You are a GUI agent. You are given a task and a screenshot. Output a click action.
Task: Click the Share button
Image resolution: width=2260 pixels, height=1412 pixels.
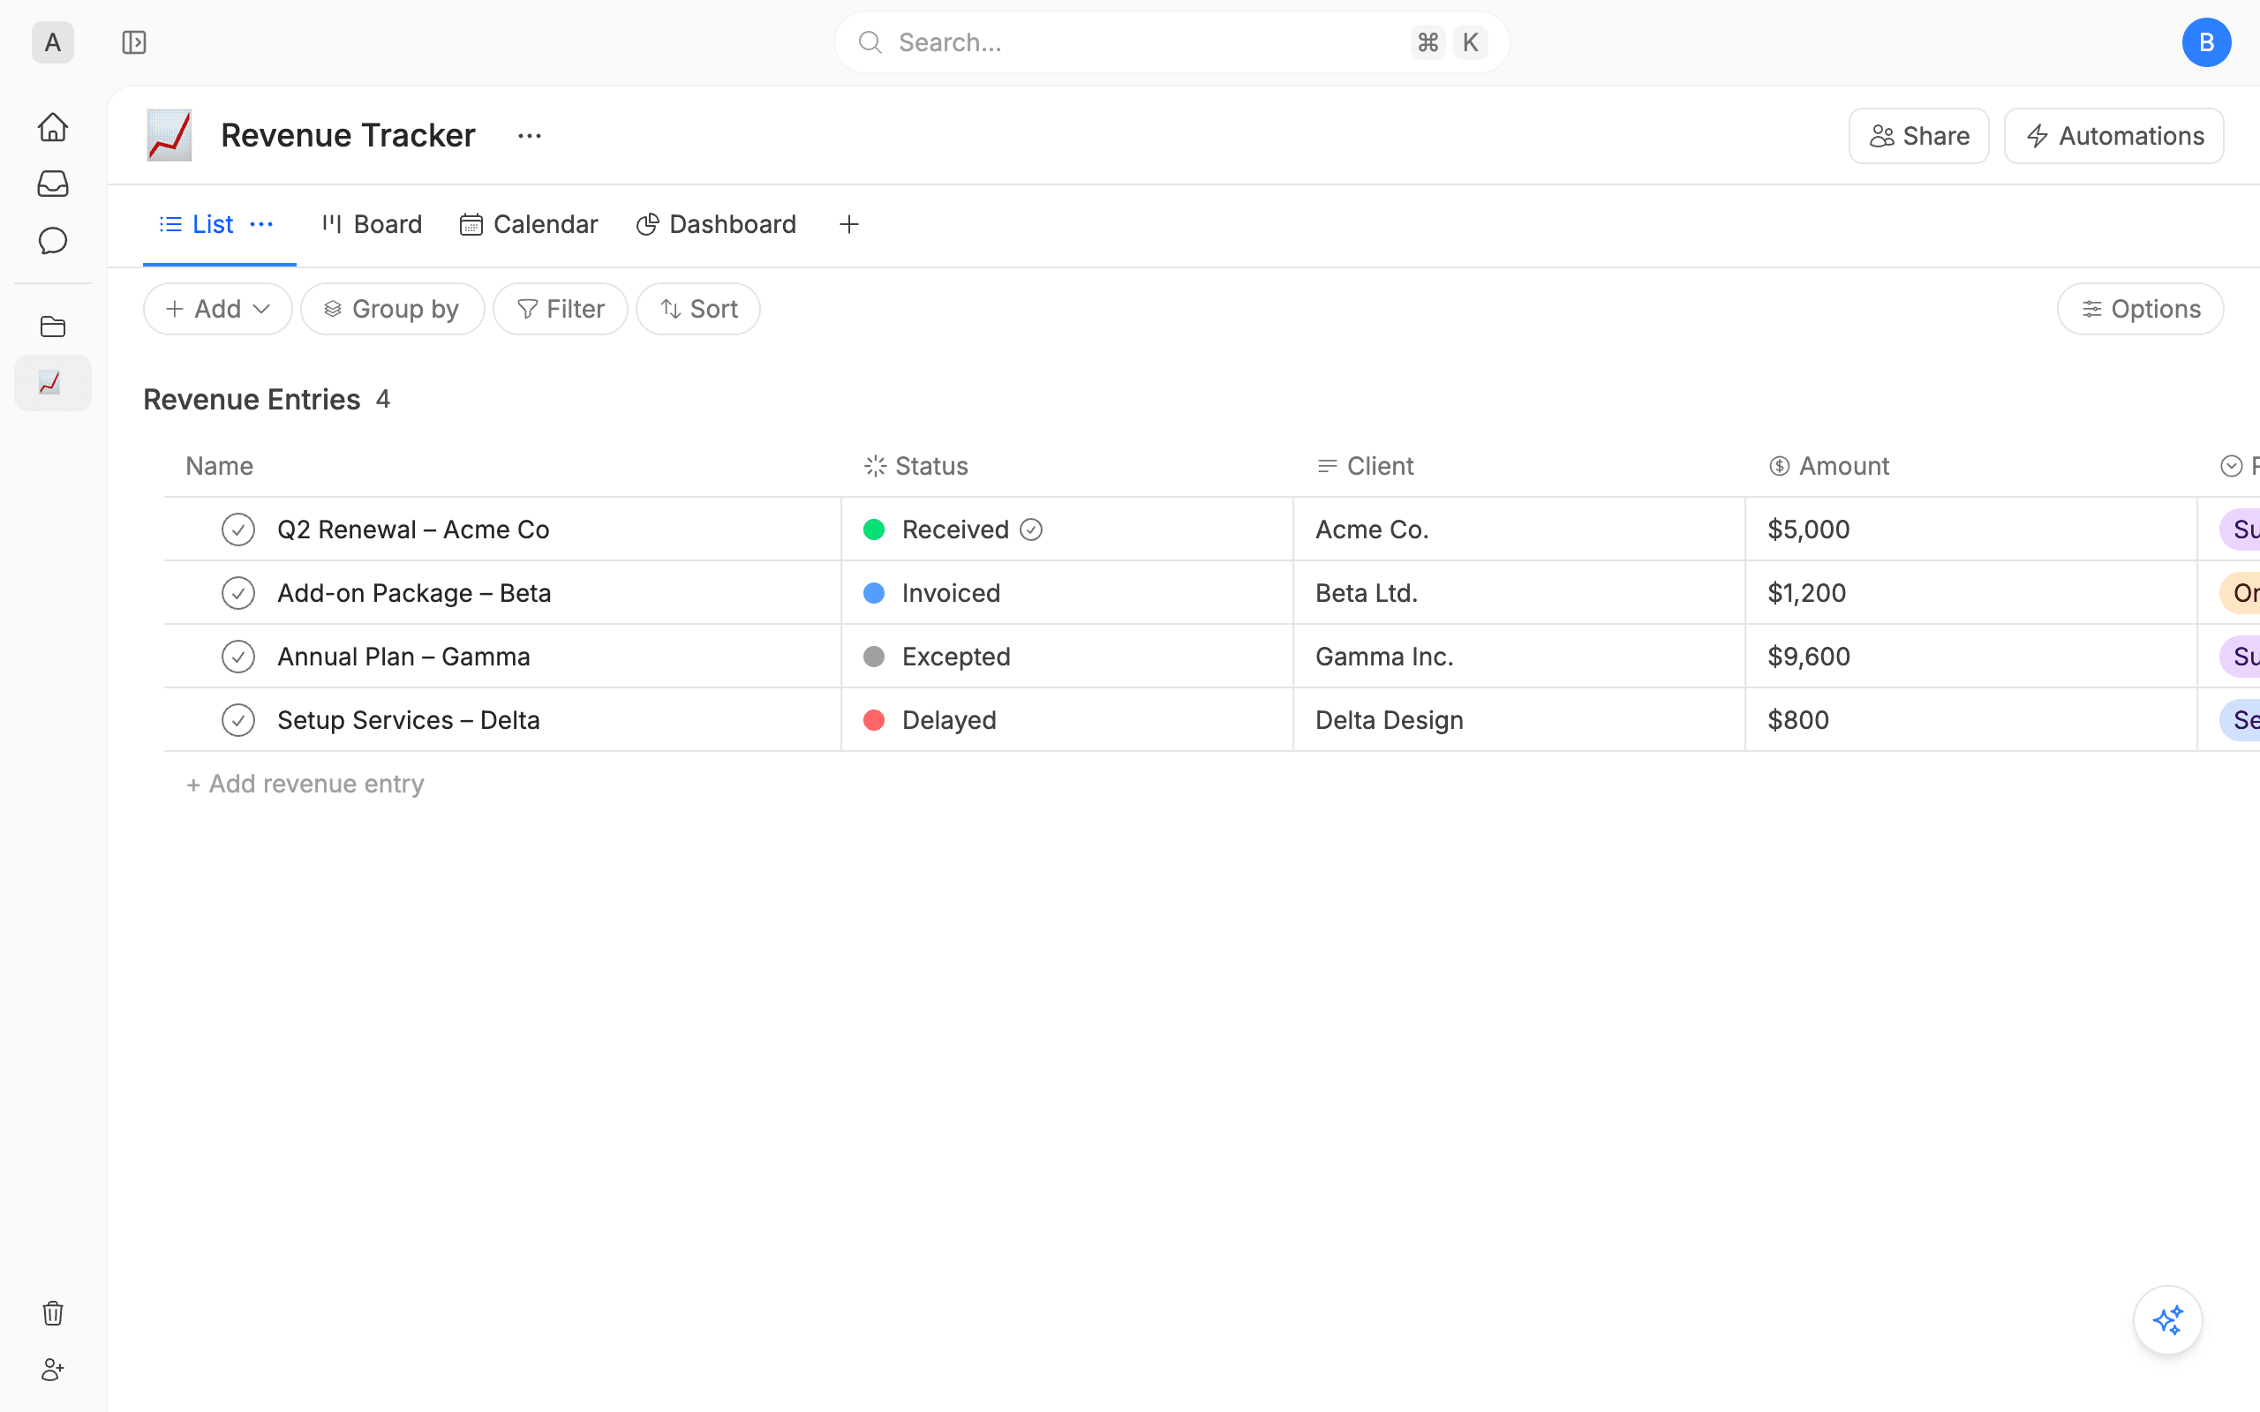[x=1919, y=136]
